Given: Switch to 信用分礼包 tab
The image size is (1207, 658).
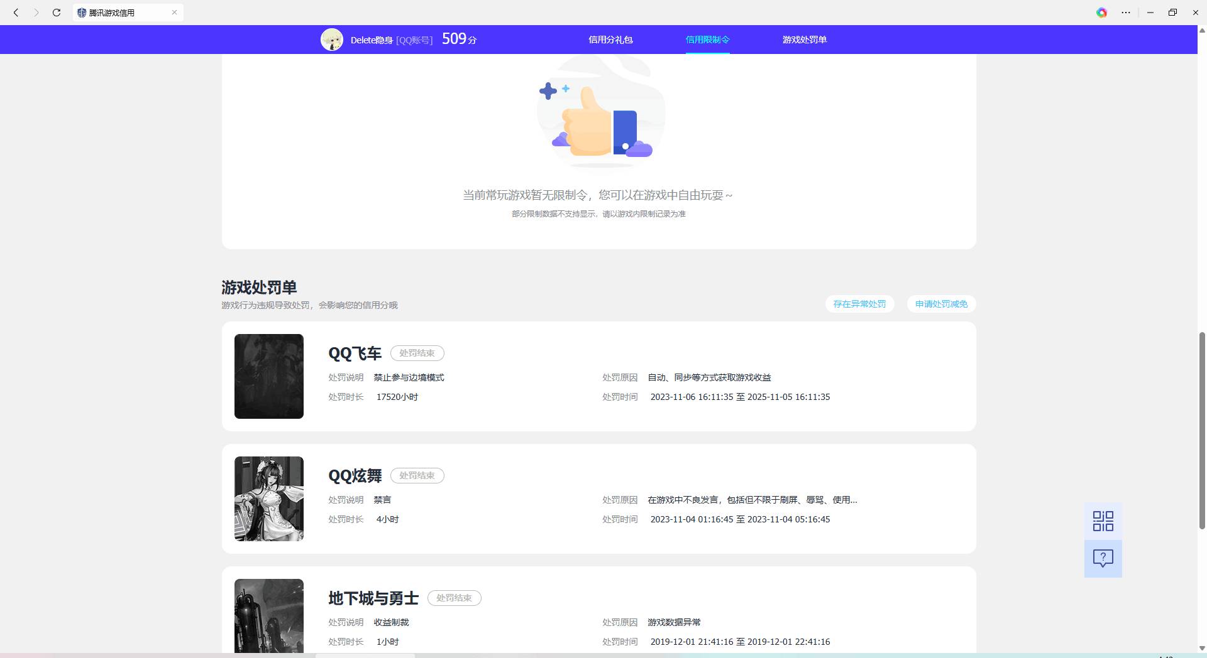Looking at the screenshot, I should point(610,40).
